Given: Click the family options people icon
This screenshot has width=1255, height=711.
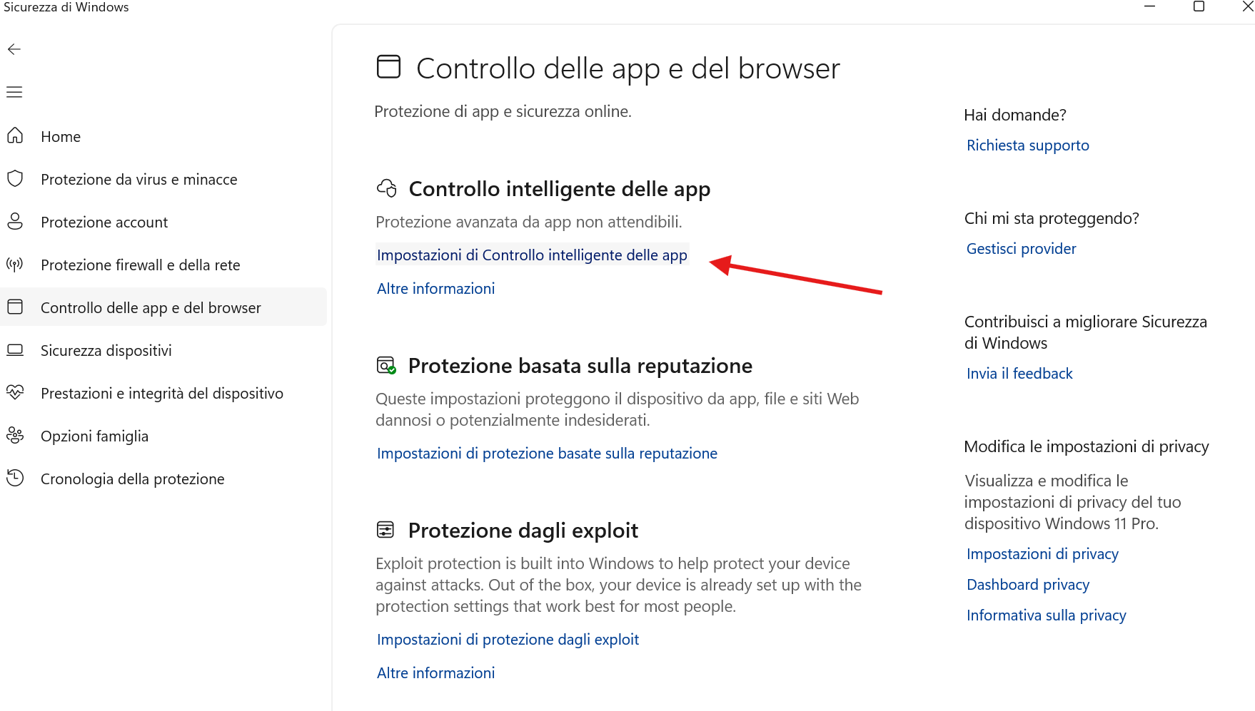Looking at the screenshot, I should 15,435.
